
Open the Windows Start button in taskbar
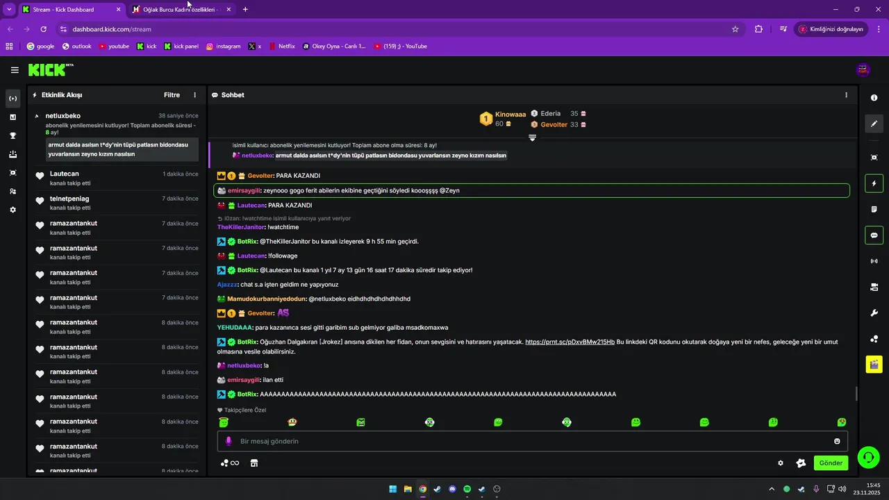pos(392,489)
